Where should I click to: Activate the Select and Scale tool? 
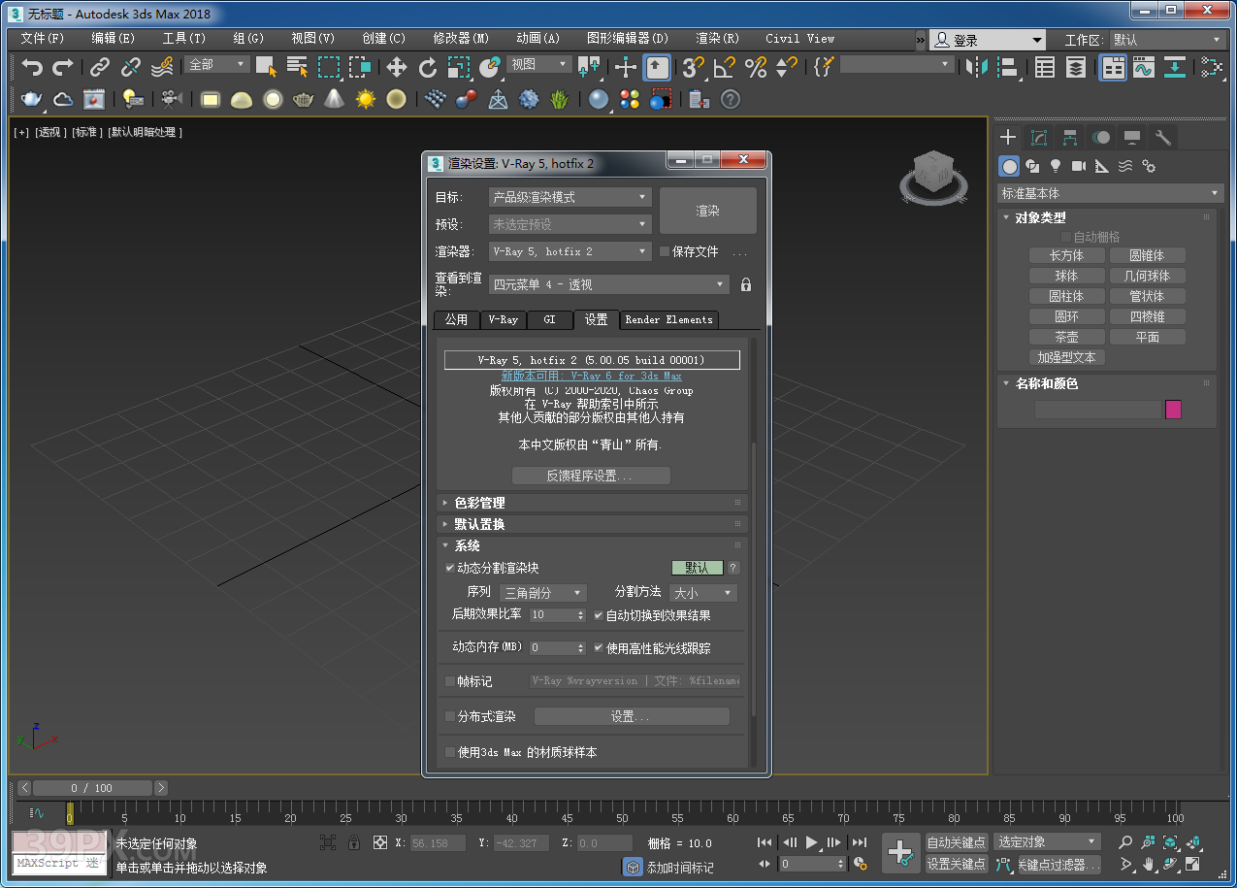pyautogui.click(x=458, y=67)
